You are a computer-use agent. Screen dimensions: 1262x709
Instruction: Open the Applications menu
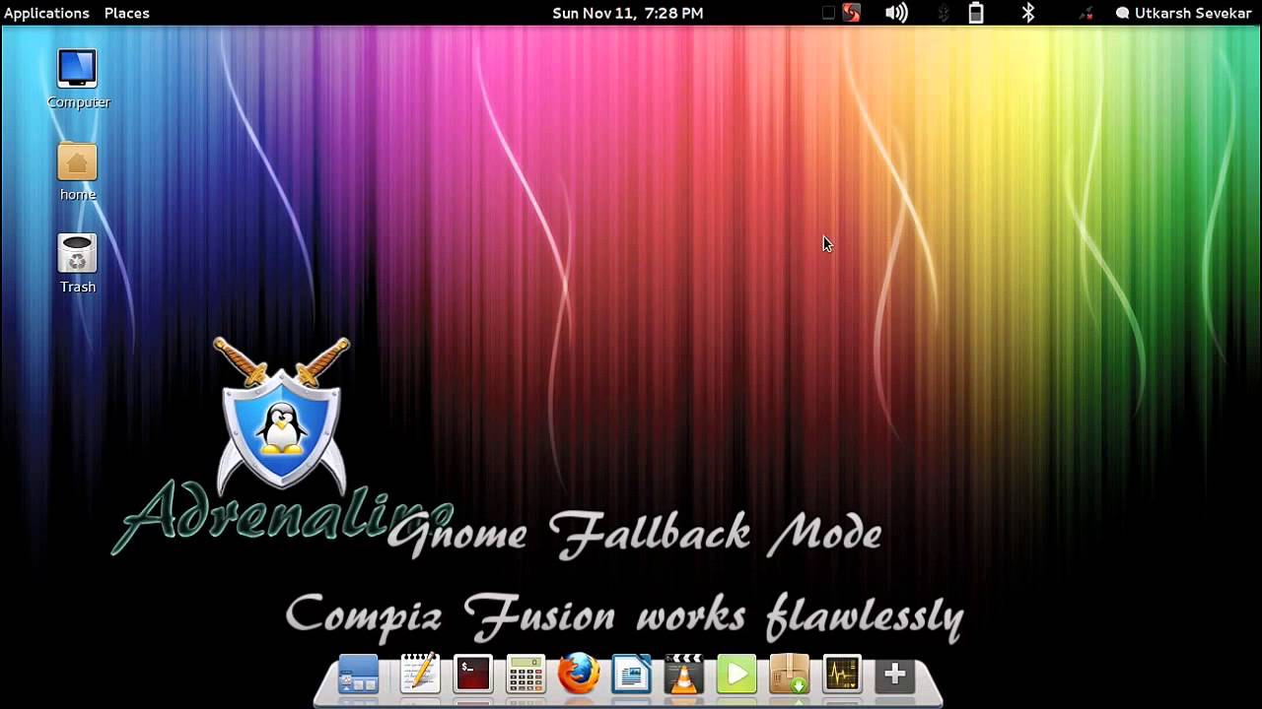coord(46,13)
